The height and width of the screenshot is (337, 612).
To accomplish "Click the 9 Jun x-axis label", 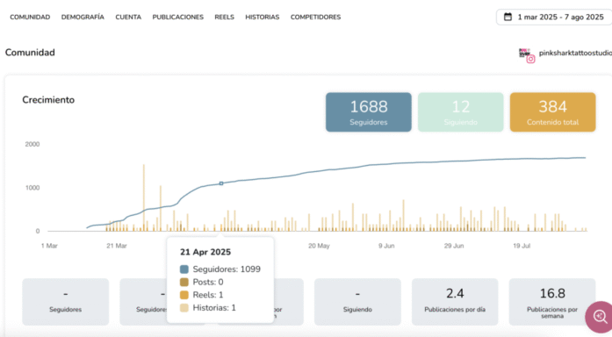I will tap(386, 246).
